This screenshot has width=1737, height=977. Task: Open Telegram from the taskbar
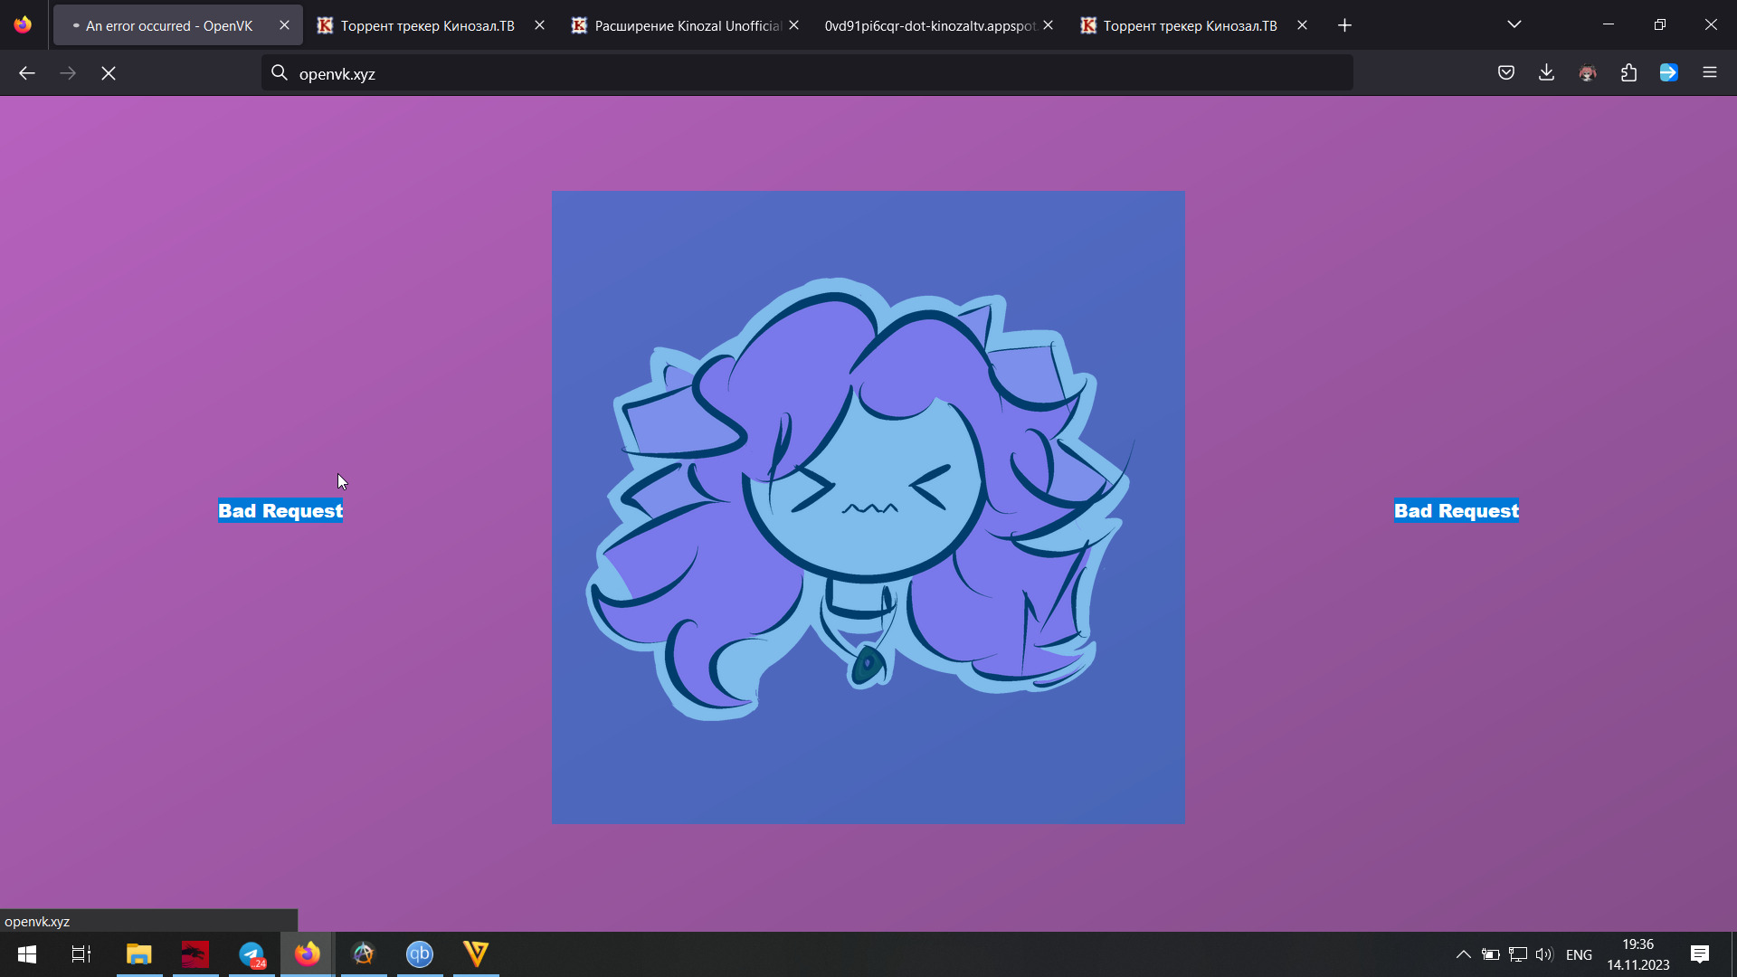(252, 954)
